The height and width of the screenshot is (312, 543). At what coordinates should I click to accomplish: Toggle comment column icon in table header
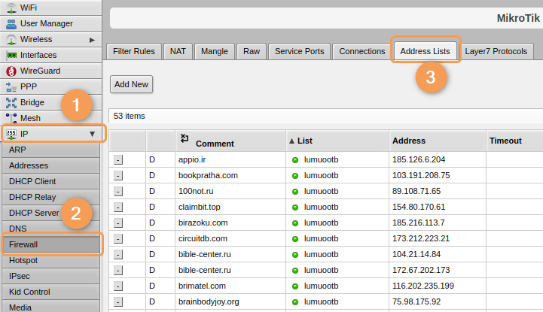point(185,138)
